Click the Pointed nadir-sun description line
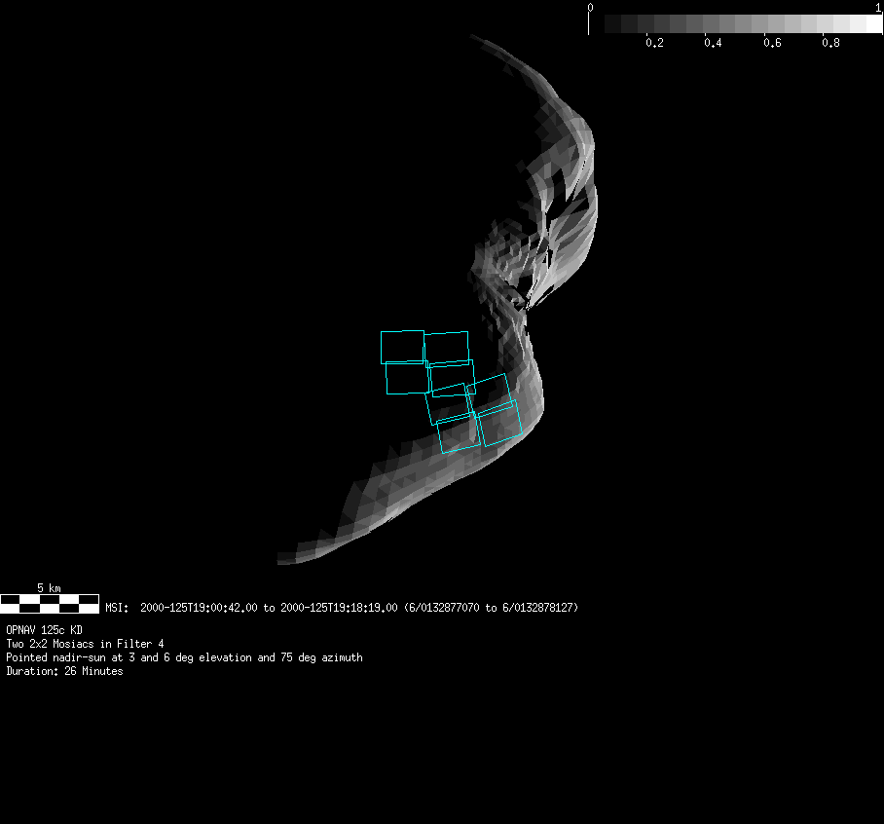The height and width of the screenshot is (824, 884). pos(184,657)
